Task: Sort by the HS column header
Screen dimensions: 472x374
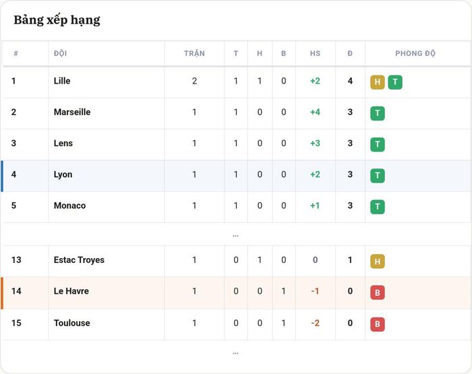Action: coord(315,53)
